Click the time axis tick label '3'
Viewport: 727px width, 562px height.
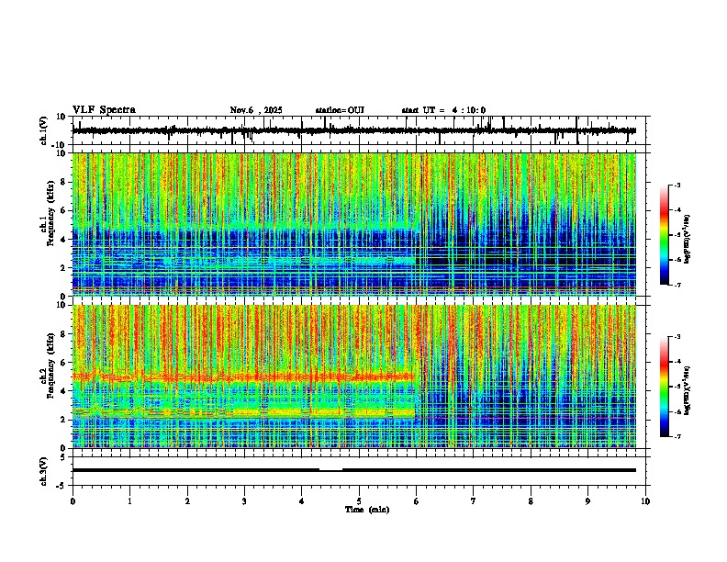click(244, 501)
